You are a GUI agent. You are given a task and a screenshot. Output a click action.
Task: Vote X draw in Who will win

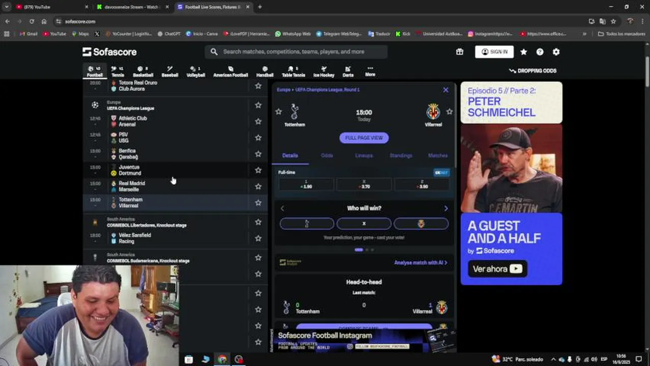pos(364,223)
